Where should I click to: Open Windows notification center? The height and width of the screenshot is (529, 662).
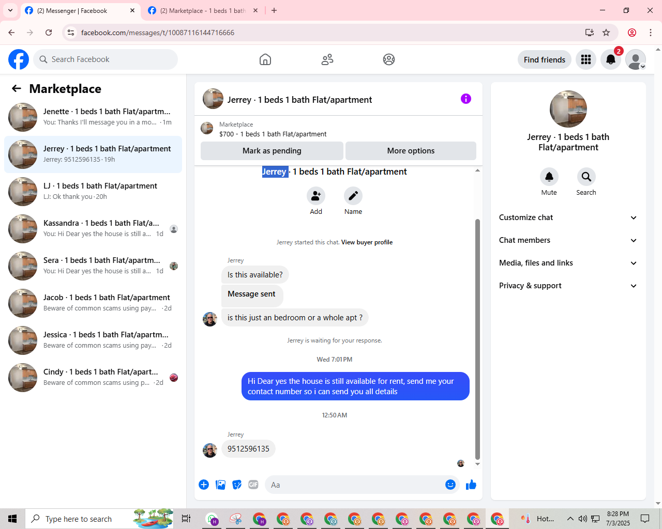645,519
